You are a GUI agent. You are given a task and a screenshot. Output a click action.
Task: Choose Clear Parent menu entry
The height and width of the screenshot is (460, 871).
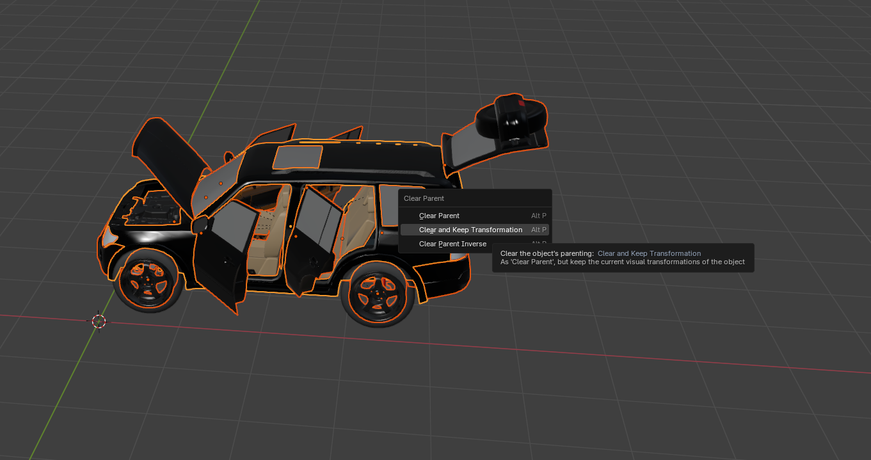[474, 216]
